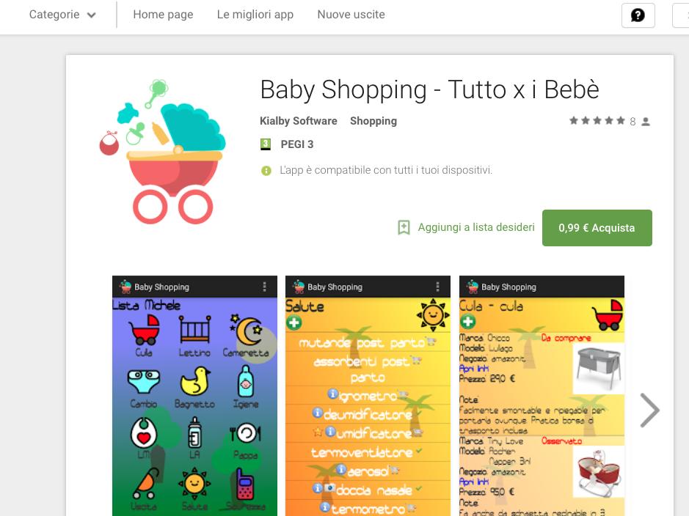Click the PEGI 3 rating badge

[266, 144]
